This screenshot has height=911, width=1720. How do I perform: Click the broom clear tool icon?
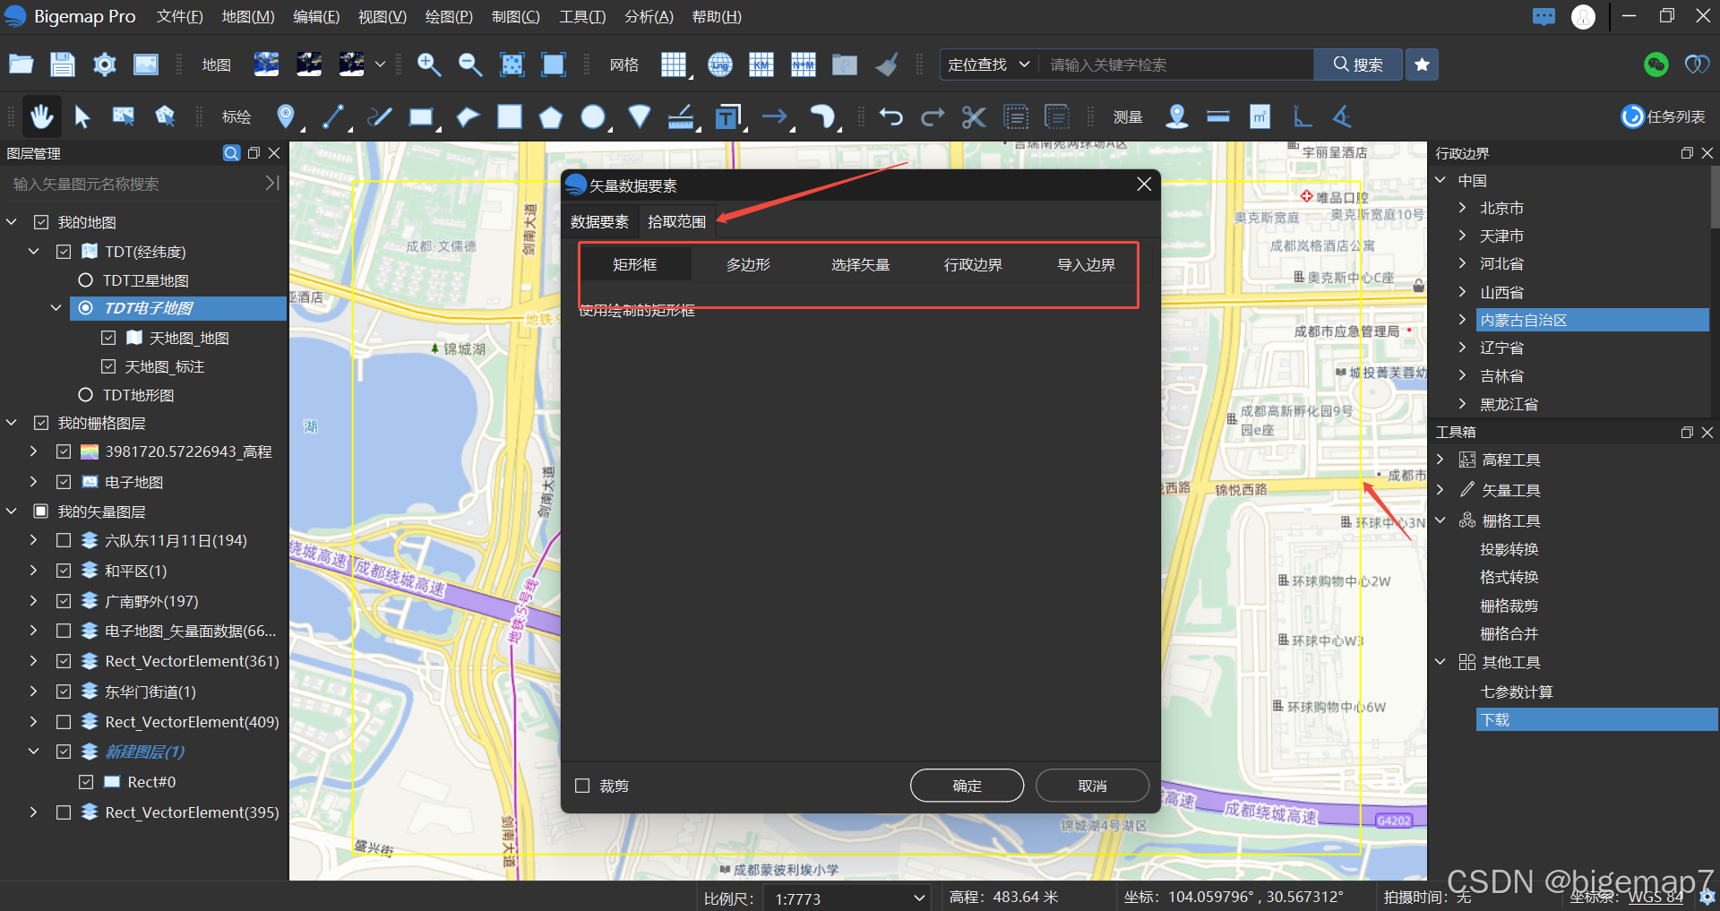(x=887, y=64)
